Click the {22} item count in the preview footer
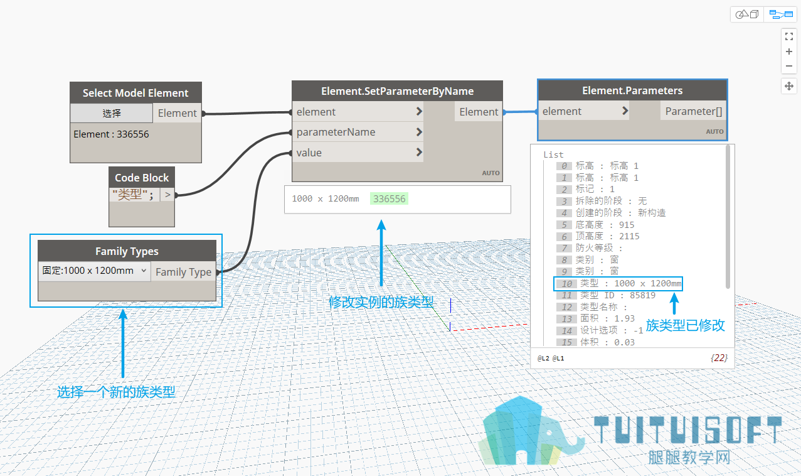This screenshot has height=476, width=801. [719, 358]
